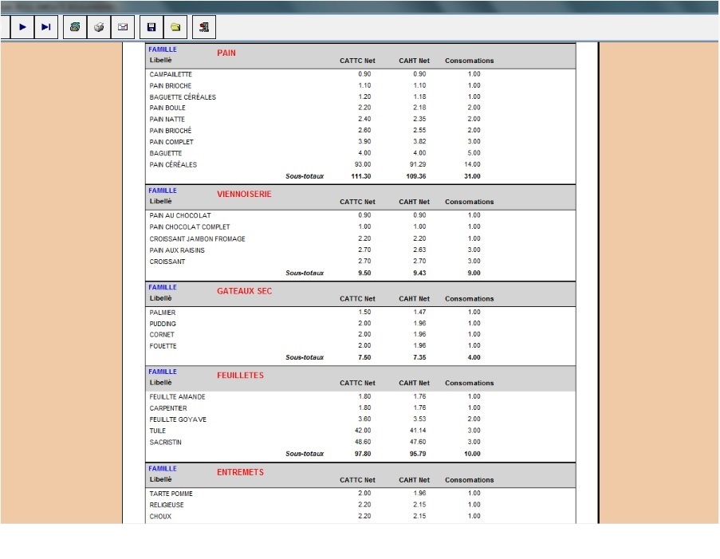720x559 pixels.
Task: Select the 42.00 value for TUILE
Action: (363, 431)
